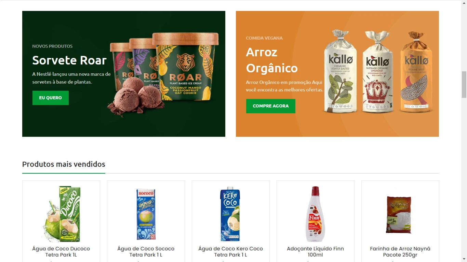Viewport: 467px width, 262px height.
Task: Select Farinha de Arroz Nayná Pacote title
Action: [400, 252]
